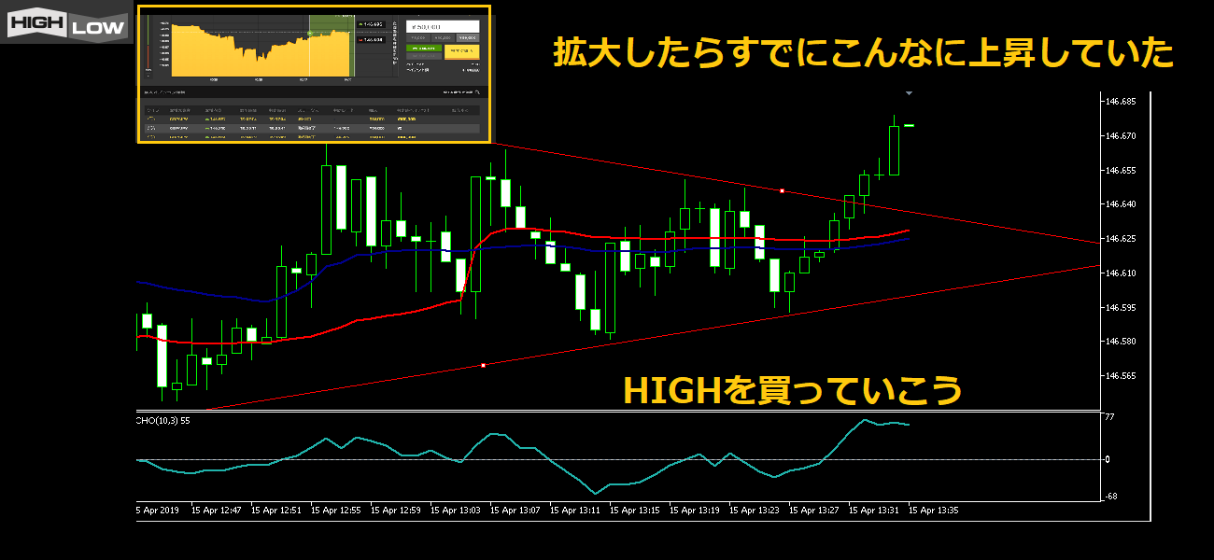Click the white investment amount input field
The width and height of the screenshot is (1214, 560).
click(x=443, y=26)
